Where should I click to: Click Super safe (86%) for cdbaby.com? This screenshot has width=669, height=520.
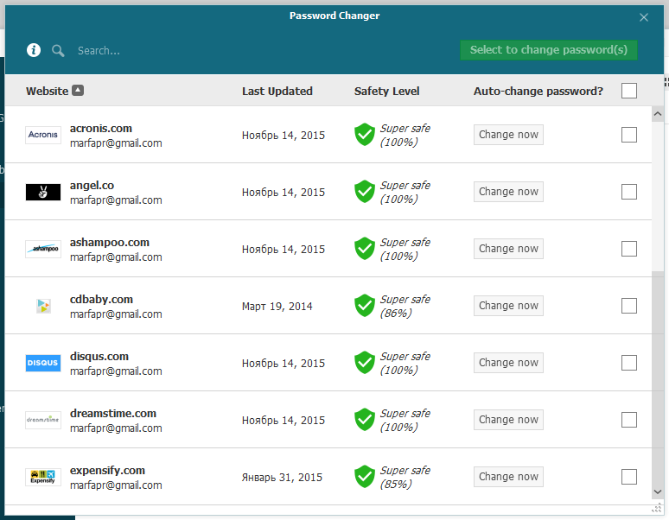click(x=405, y=306)
